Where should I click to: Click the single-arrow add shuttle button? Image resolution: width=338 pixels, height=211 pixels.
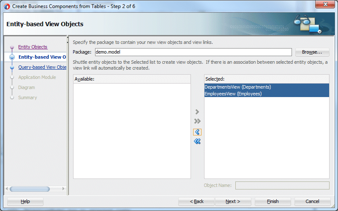tap(197, 112)
